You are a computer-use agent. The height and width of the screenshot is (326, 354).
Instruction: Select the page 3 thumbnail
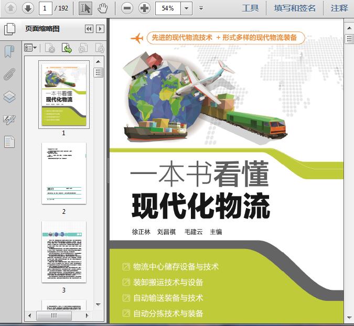pos(64,252)
